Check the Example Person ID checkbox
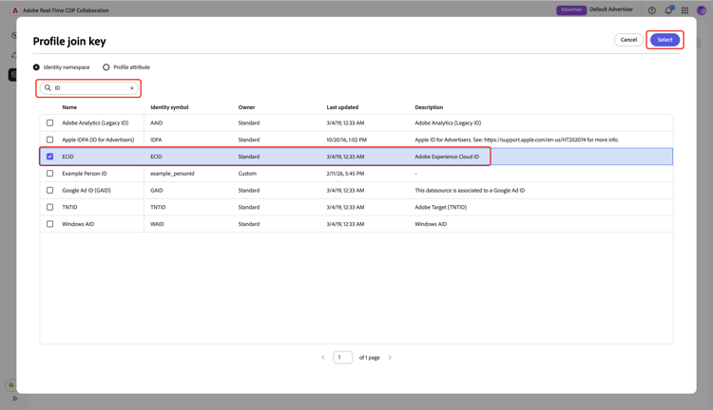This screenshot has height=410, width=713. [x=50, y=174]
